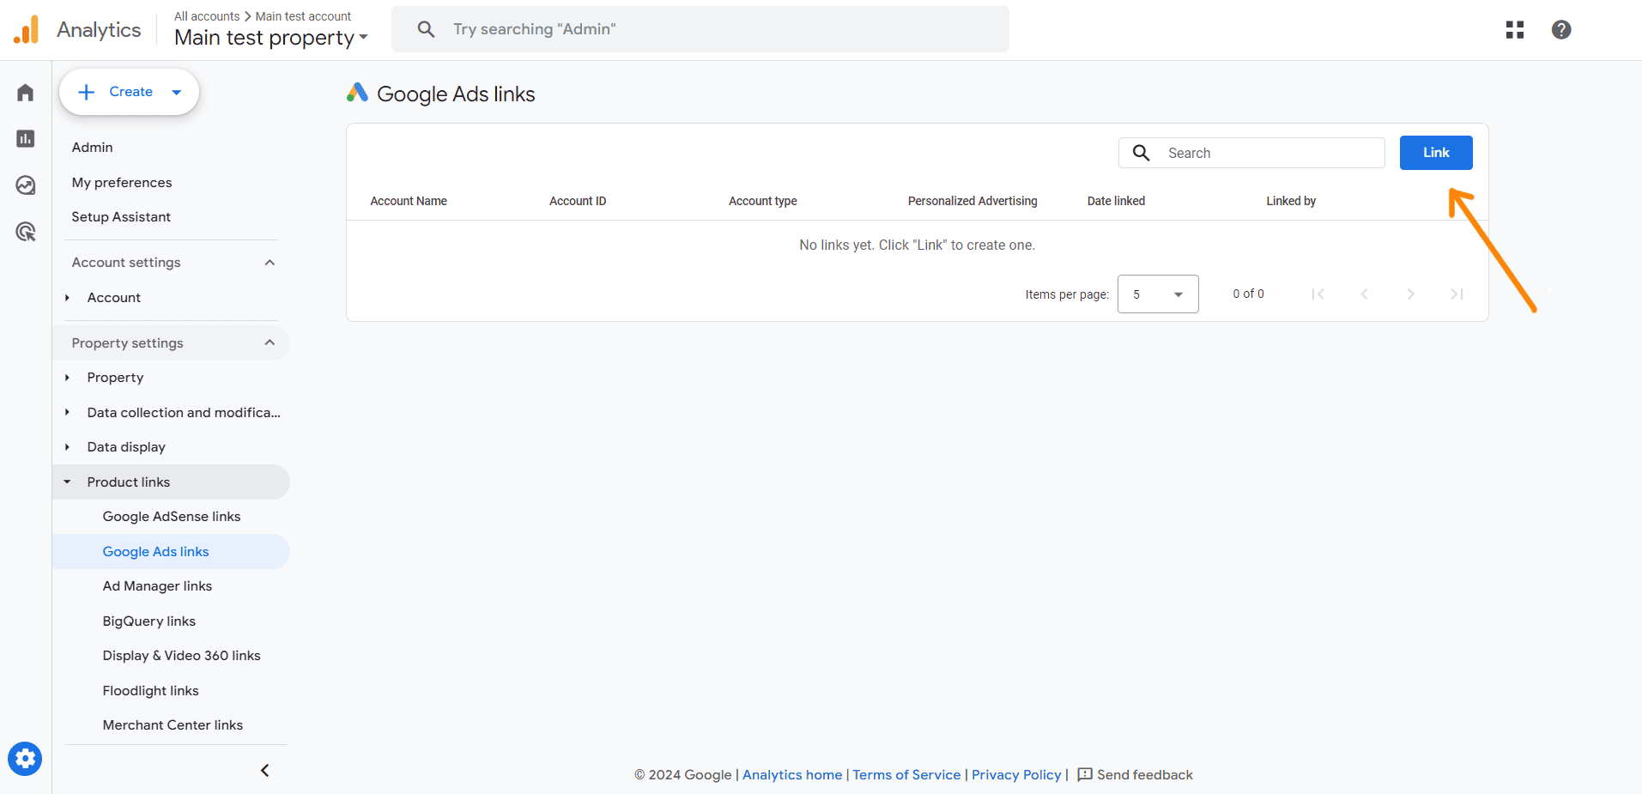Click the Send feedback icon

(x=1085, y=774)
